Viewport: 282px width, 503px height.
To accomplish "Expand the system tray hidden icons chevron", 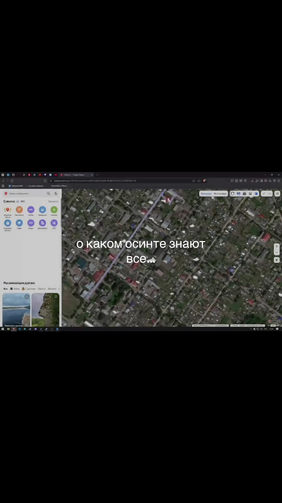I will (x=251, y=329).
